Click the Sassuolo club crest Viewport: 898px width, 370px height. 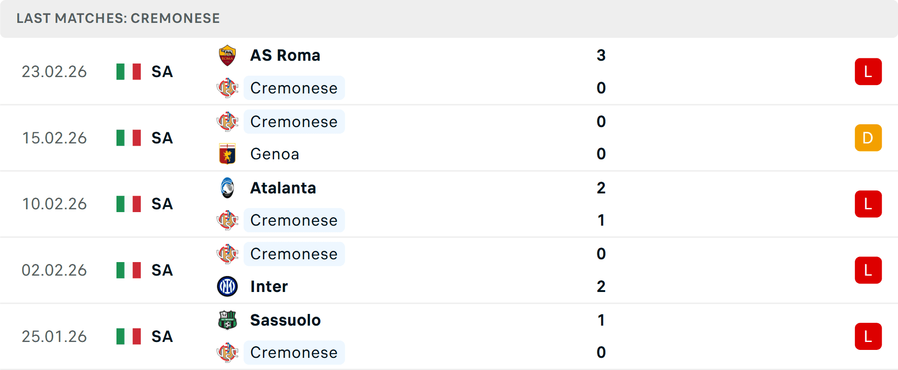coord(227,320)
